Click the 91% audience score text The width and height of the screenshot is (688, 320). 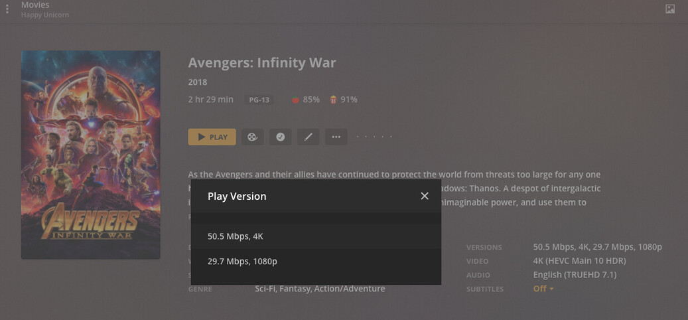pos(349,100)
